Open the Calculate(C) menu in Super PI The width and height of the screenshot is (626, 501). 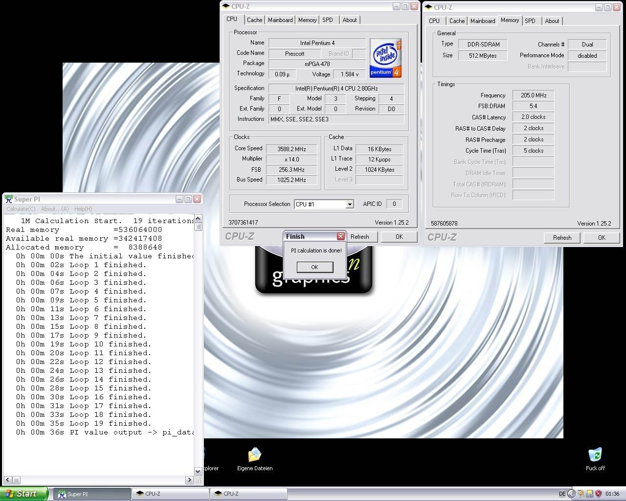pos(21,209)
